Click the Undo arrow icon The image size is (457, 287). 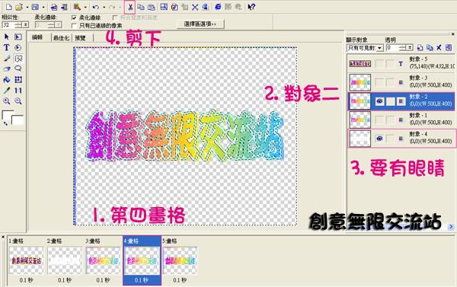(x=96, y=7)
